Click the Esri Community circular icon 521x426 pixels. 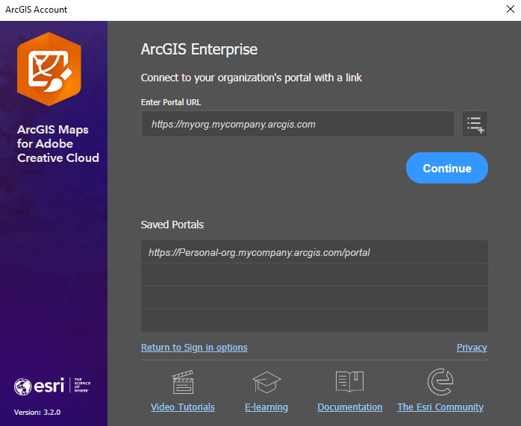[440, 382]
